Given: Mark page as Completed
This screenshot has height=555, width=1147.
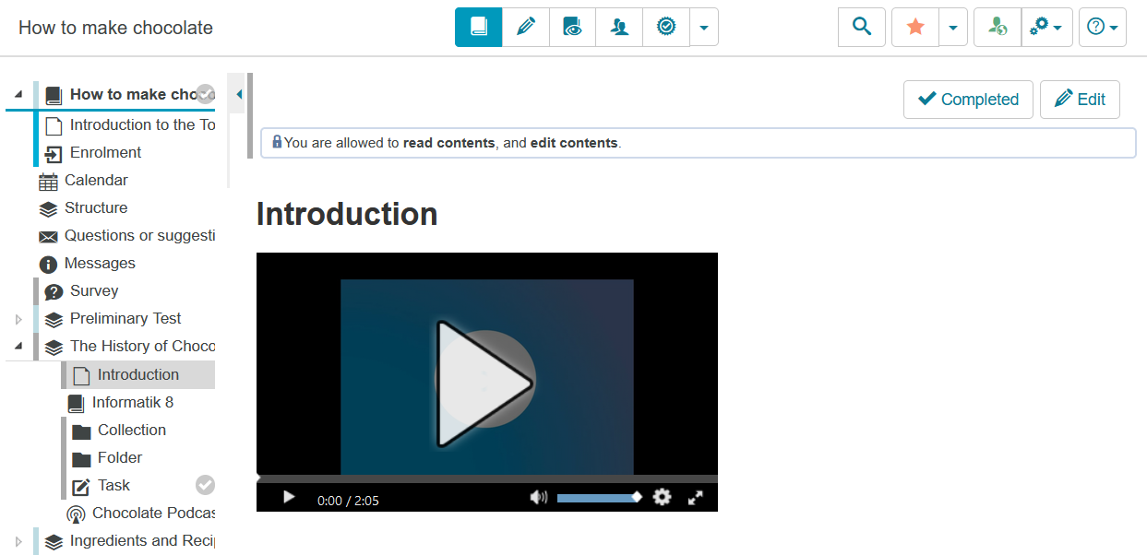Looking at the screenshot, I should (x=967, y=100).
